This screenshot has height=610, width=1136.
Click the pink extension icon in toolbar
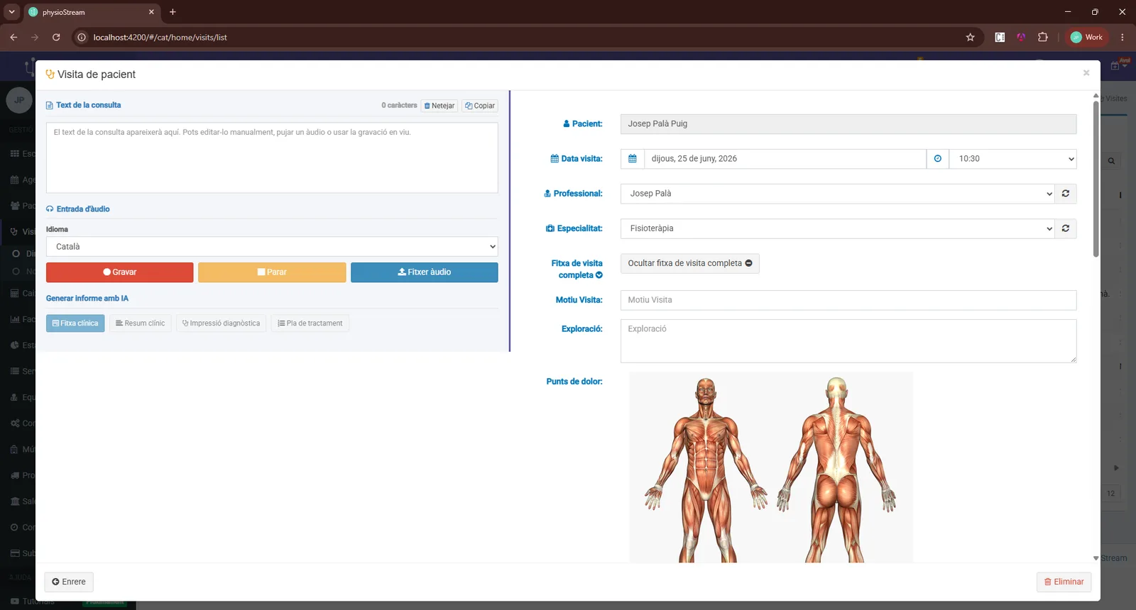click(x=1021, y=38)
